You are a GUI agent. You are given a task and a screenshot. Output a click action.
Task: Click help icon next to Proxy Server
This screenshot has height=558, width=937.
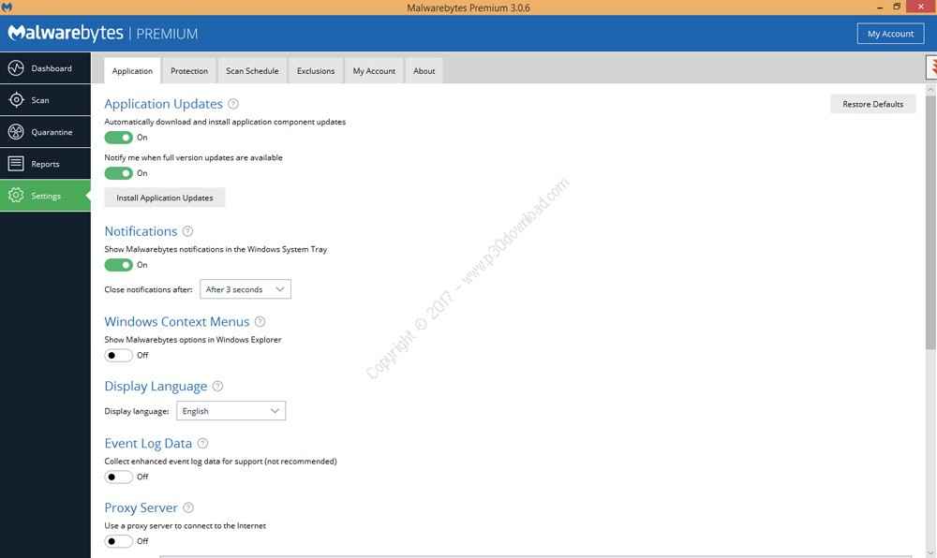click(x=188, y=508)
